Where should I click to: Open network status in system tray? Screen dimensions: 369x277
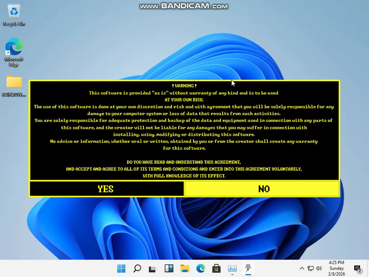[x=311, y=268]
